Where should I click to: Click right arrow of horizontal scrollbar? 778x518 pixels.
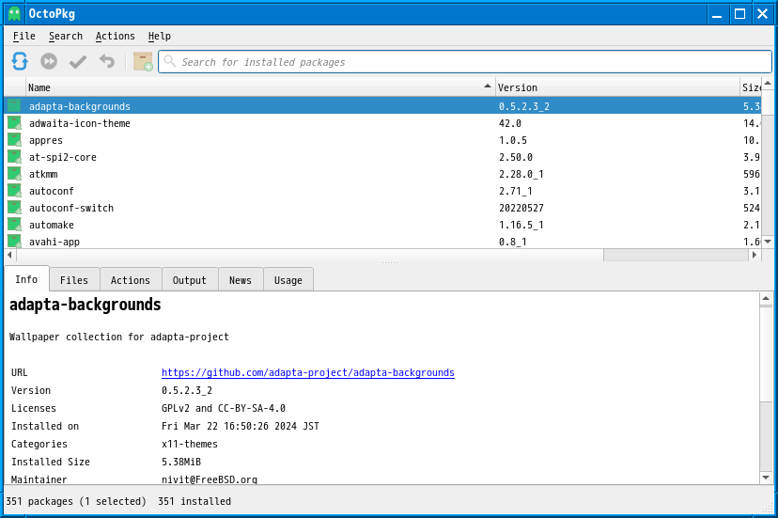point(755,255)
